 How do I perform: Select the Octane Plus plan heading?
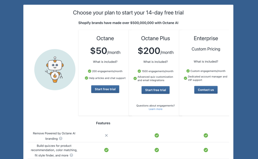pos(155,38)
